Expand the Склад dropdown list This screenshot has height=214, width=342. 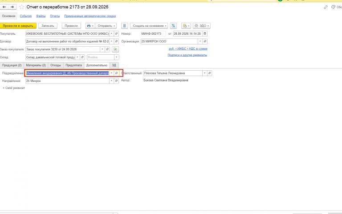coord(77,57)
